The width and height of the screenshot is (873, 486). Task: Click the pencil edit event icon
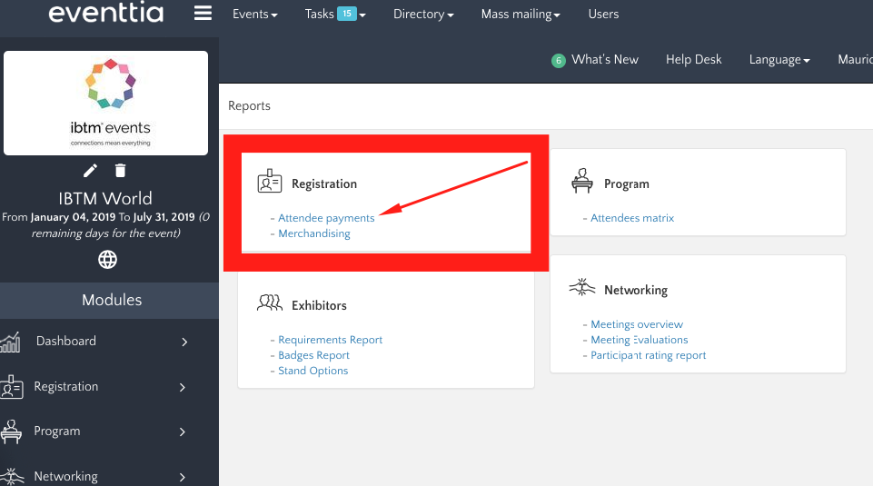[x=91, y=171]
